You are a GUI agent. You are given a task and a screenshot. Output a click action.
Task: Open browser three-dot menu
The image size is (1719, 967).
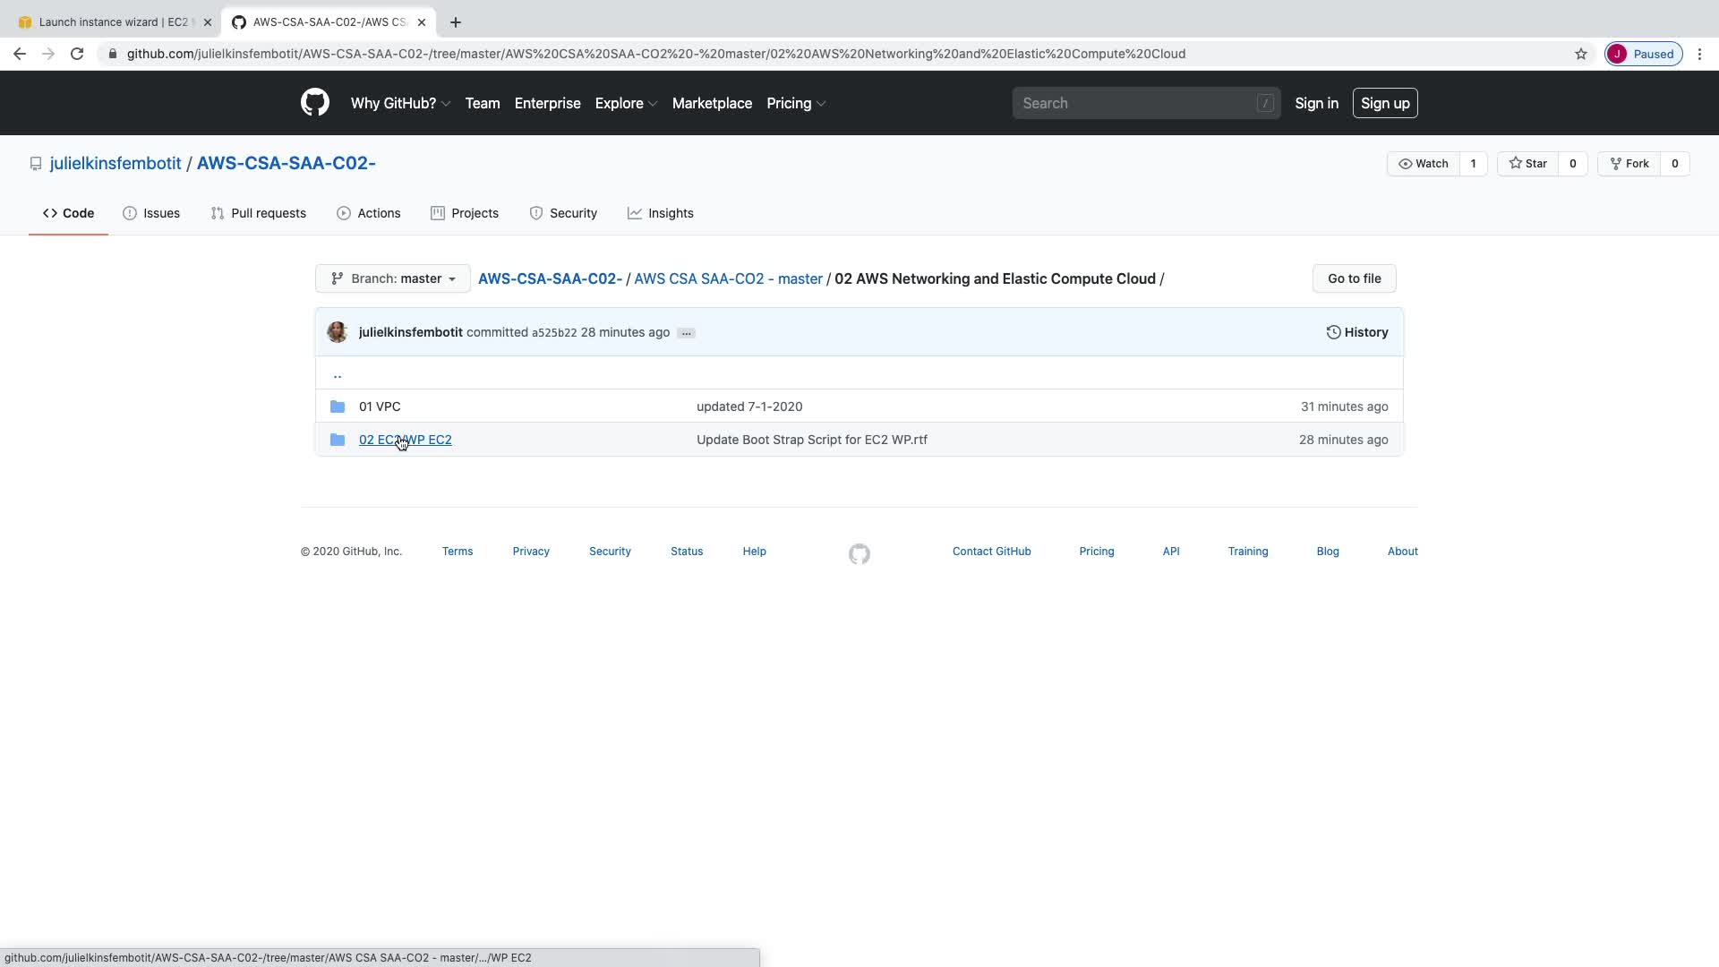coord(1699,54)
